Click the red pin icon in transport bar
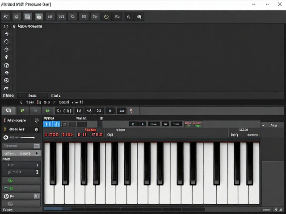This screenshot has width=286, height=214. [131, 111]
